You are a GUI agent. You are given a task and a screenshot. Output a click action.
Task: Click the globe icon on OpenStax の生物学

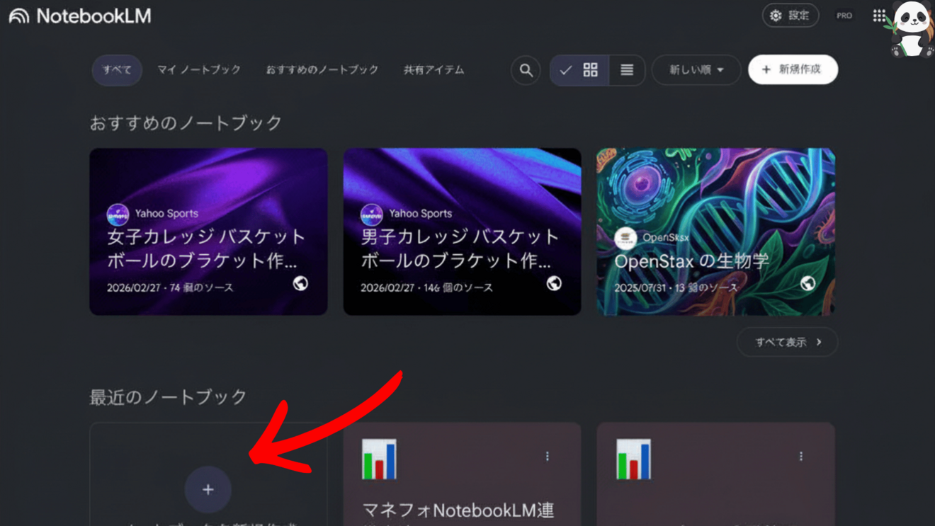pyautogui.click(x=807, y=284)
